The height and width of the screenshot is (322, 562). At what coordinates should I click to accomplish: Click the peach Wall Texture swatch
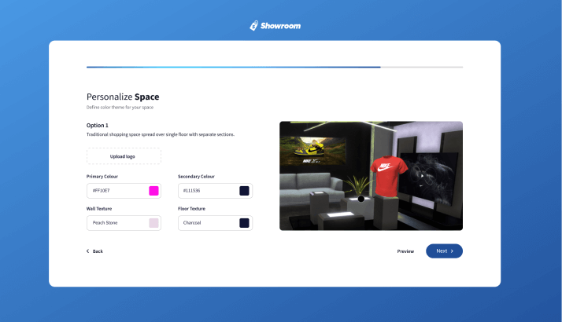[x=153, y=223]
